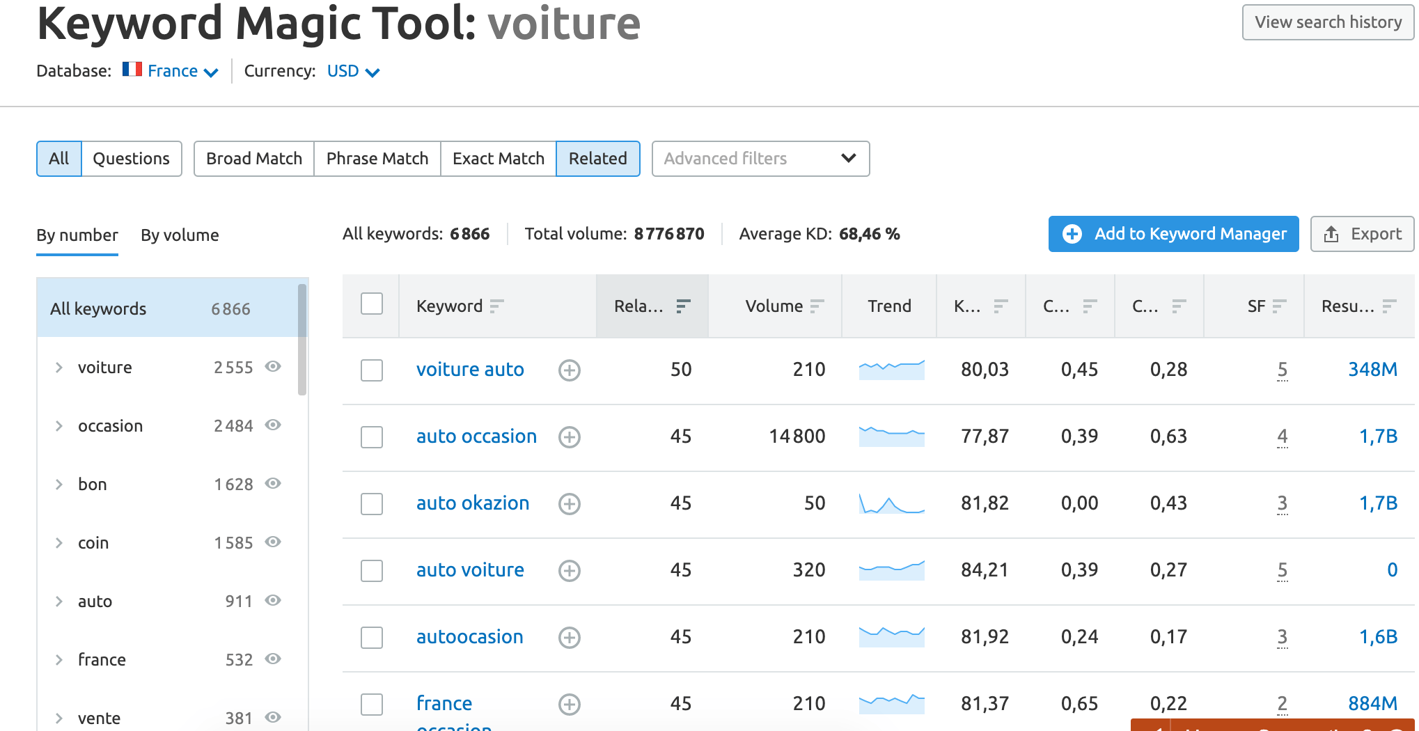This screenshot has width=1419, height=731.
Task: Click the keyword groups list scrollbar
Action: pos(302,341)
